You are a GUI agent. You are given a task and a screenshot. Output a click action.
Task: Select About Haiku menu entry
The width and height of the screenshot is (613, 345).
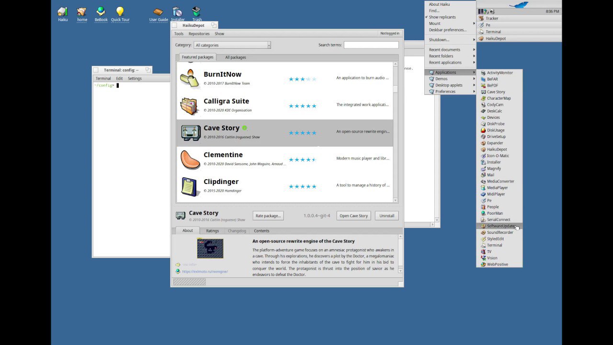450,4
